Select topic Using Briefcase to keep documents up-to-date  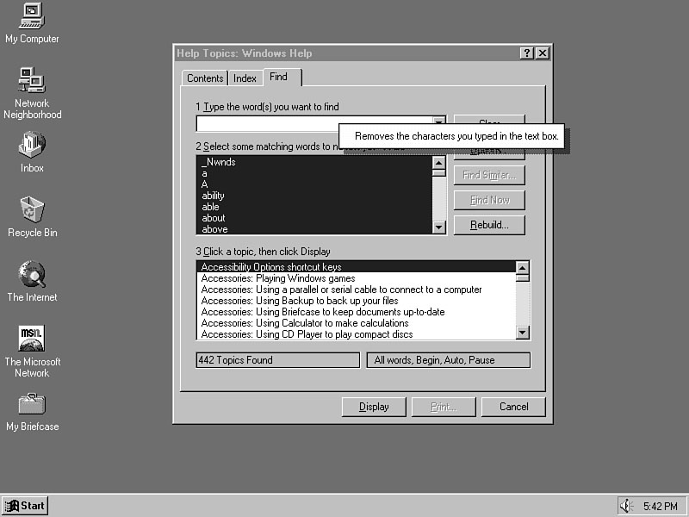[357, 312]
